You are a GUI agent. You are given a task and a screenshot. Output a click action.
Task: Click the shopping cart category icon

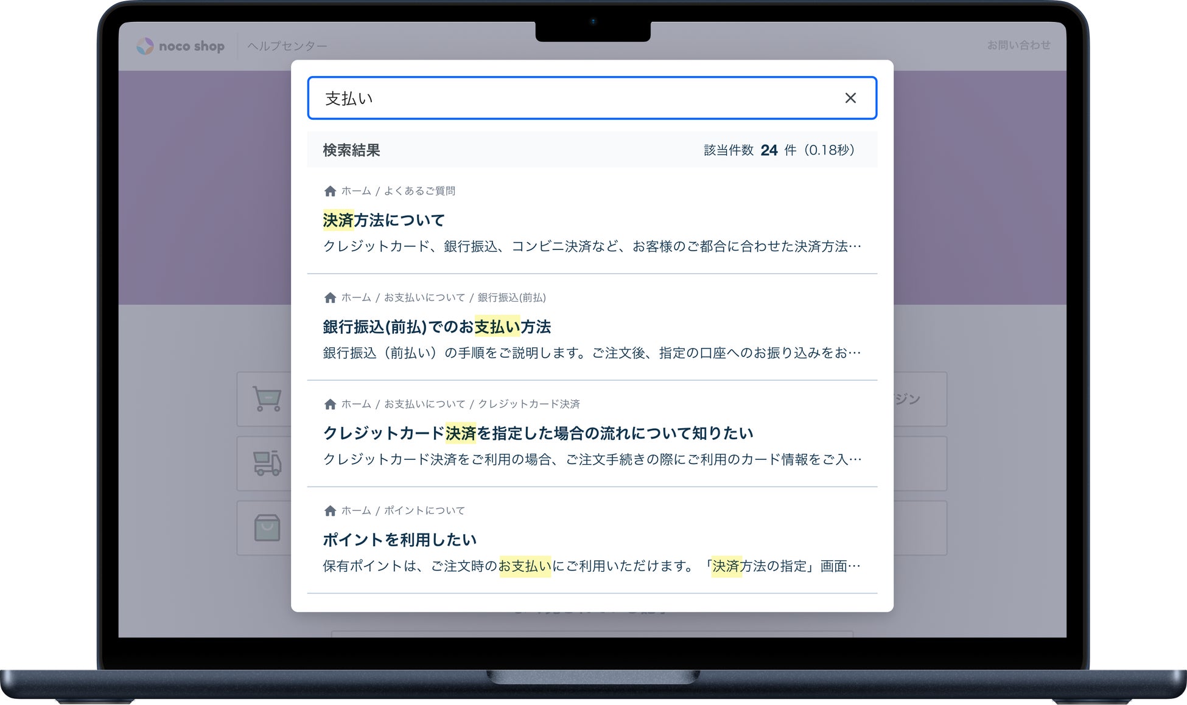click(x=267, y=399)
